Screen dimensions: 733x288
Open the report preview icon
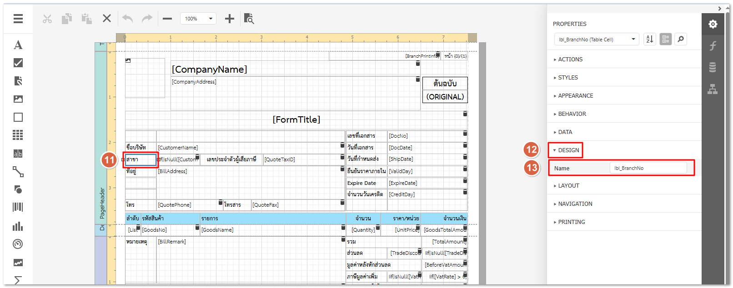249,19
